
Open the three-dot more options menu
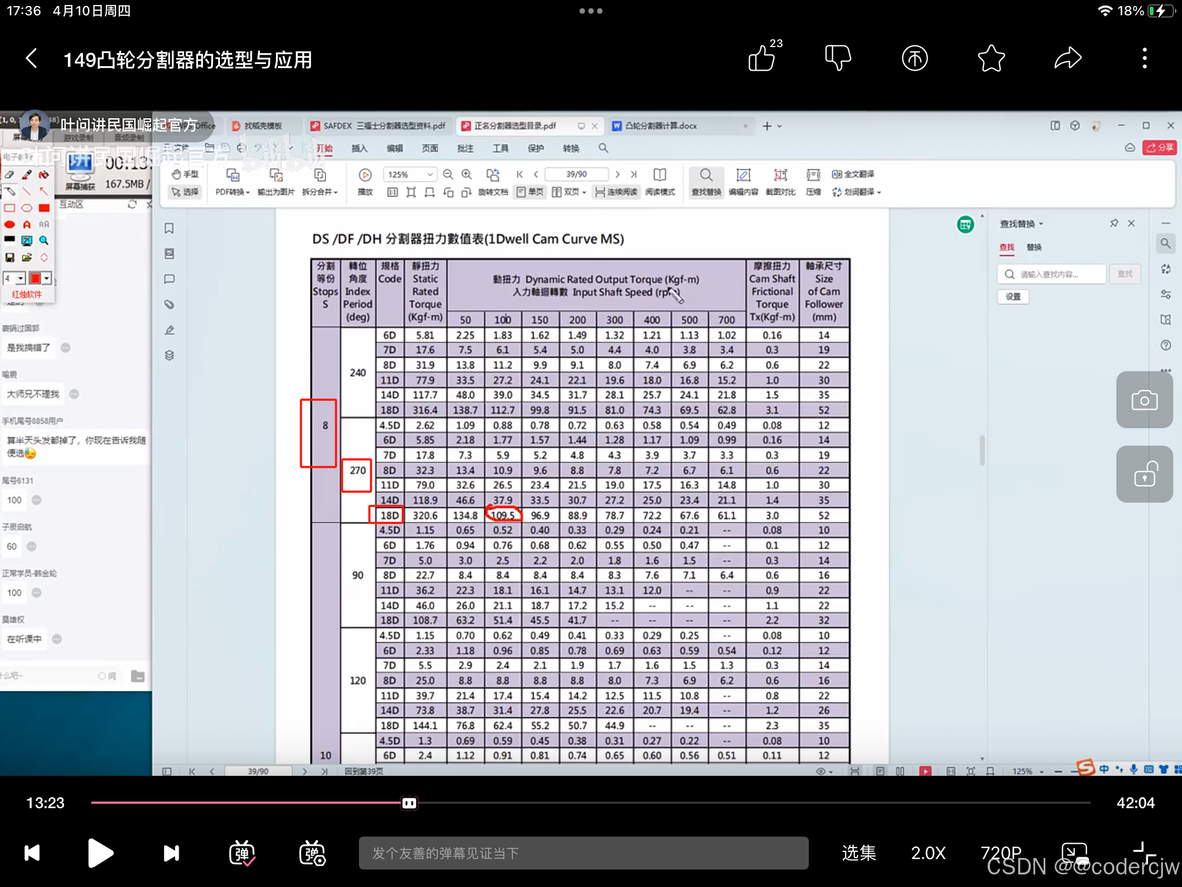coord(1144,58)
